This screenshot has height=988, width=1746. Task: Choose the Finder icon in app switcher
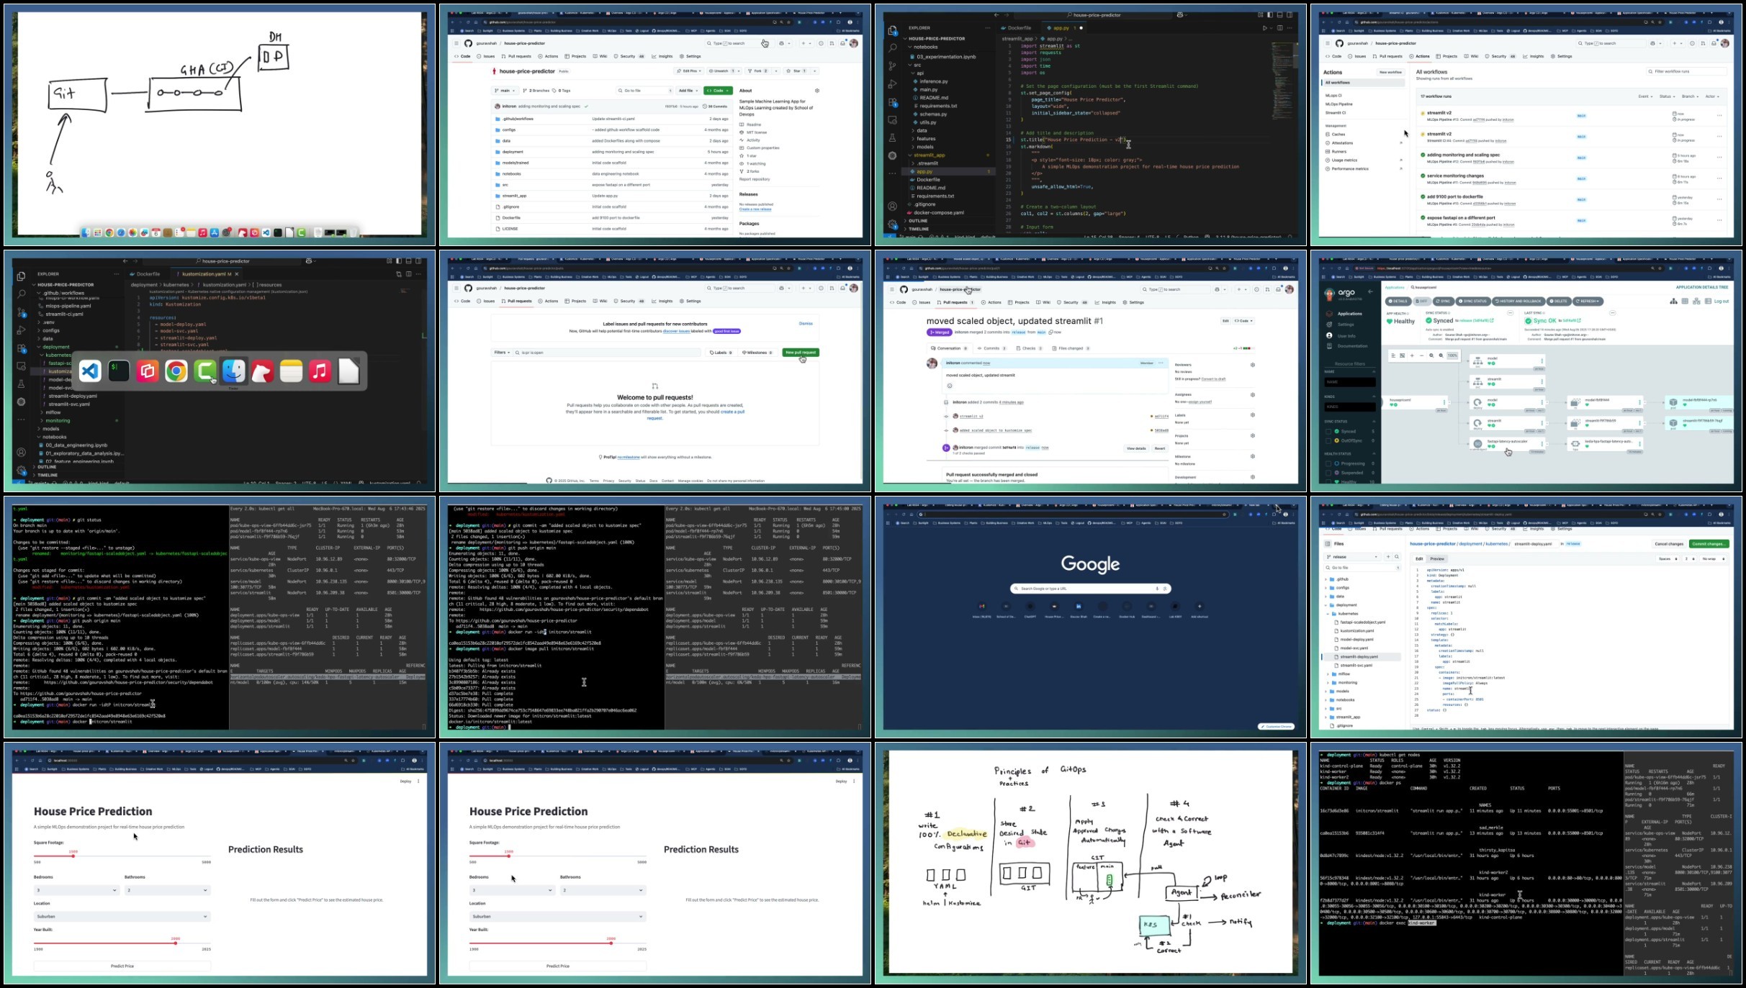pyautogui.click(x=234, y=371)
